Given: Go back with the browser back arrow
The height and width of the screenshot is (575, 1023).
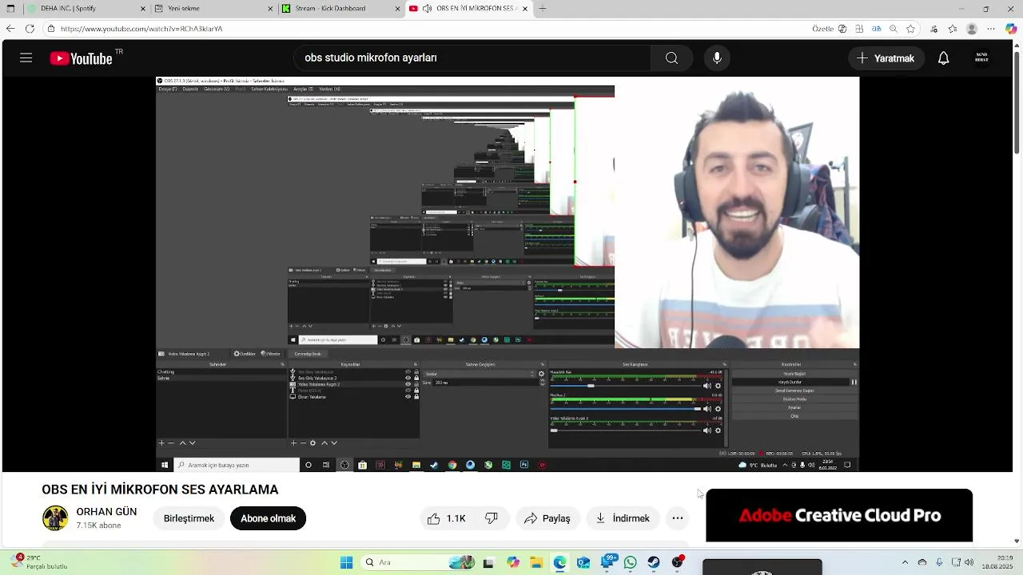Looking at the screenshot, I should point(10,29).
